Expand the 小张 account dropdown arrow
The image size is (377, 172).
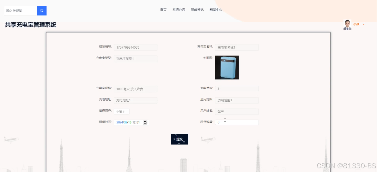click(363, 25)
